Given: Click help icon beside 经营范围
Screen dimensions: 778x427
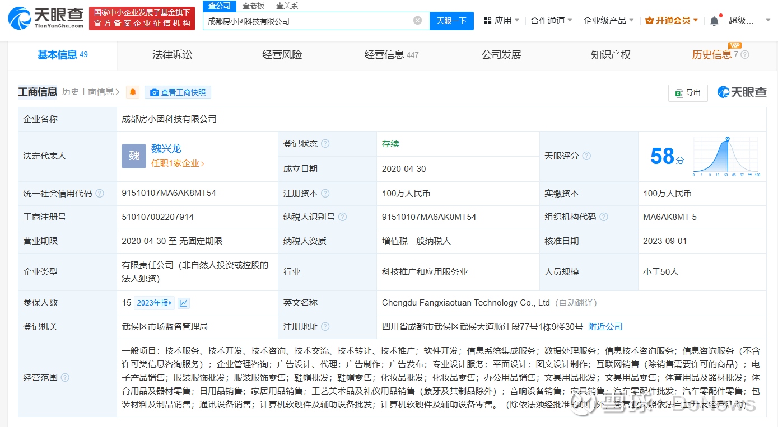Looking at the screenshot, I should [x=65, y=378].
